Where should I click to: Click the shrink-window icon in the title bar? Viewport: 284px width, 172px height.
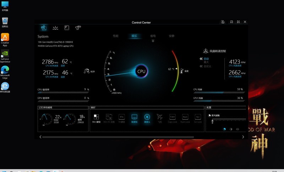(x=231, y=22)
